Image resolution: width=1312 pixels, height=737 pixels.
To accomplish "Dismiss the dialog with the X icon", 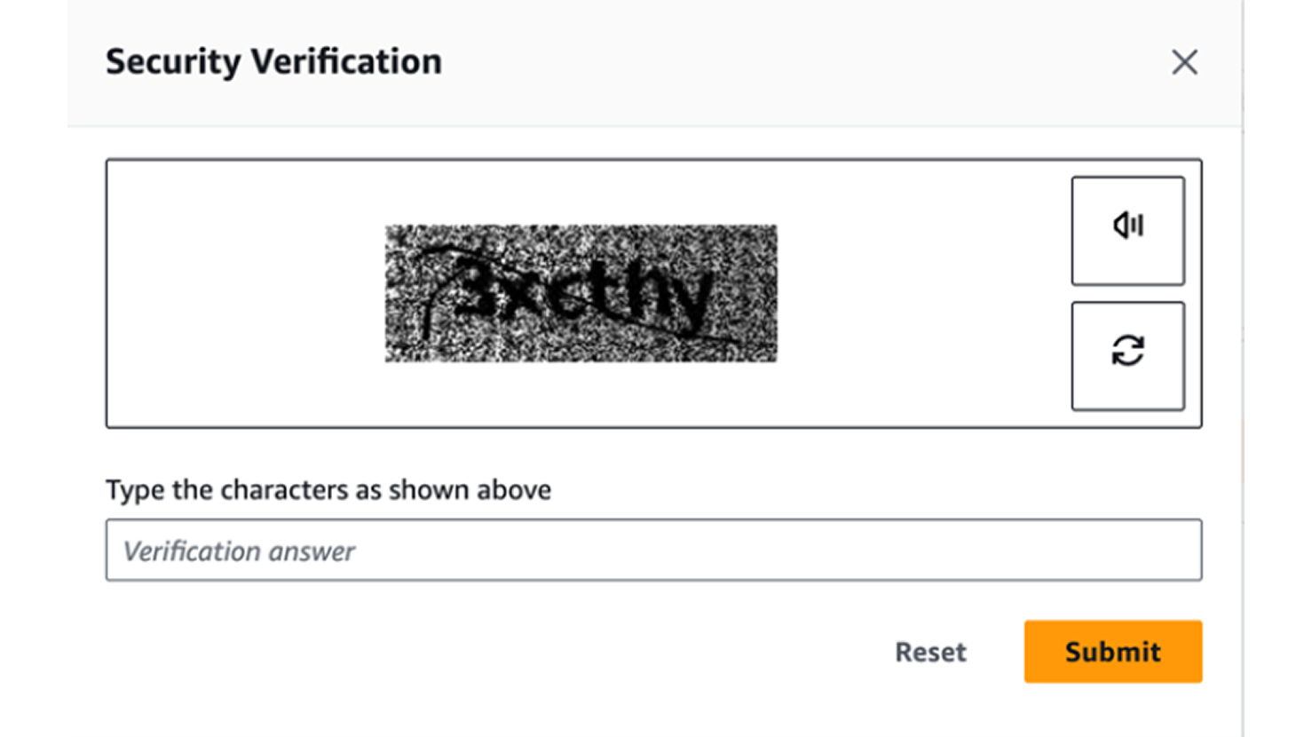I will 1184,62.
